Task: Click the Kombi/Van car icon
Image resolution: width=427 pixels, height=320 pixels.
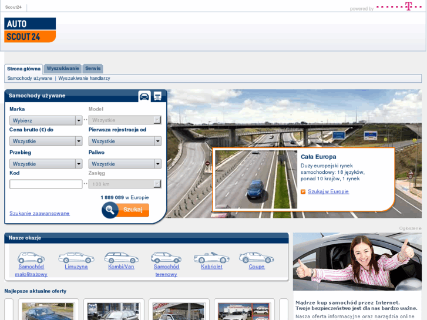Action: click(121, 257)
